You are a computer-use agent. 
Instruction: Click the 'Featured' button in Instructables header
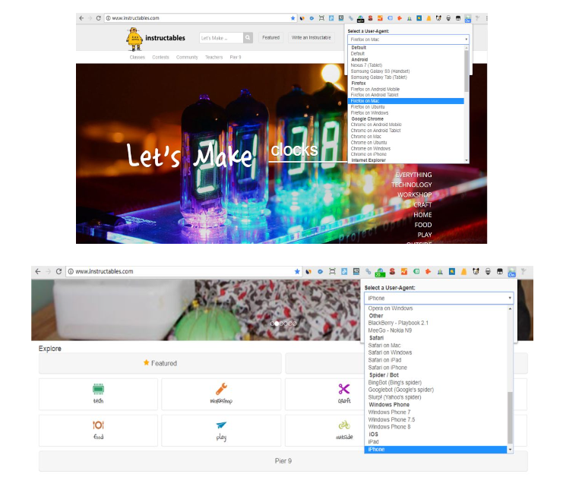[270, 37]
